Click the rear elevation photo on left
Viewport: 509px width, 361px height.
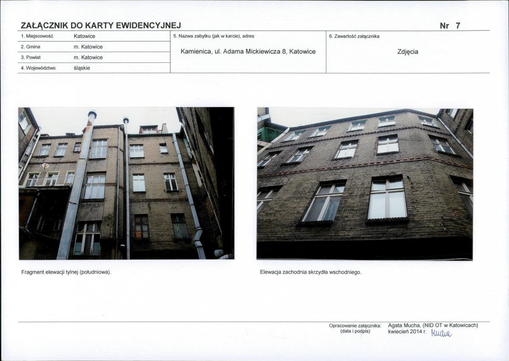click(127, 183)
